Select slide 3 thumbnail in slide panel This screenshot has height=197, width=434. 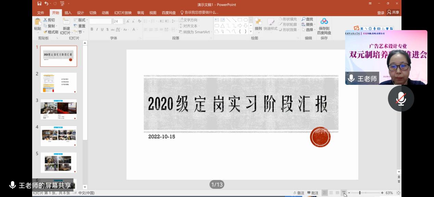(59, 109)
